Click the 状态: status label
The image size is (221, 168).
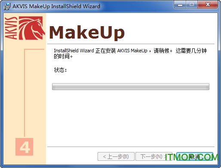[x=60, y=70]
